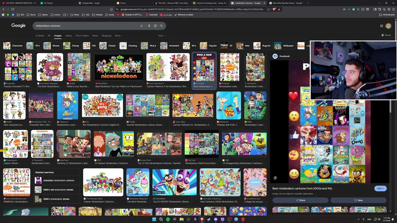Screen dimensions: 397x223
Task: Switch to the Videos search tab
Action: 69,36
